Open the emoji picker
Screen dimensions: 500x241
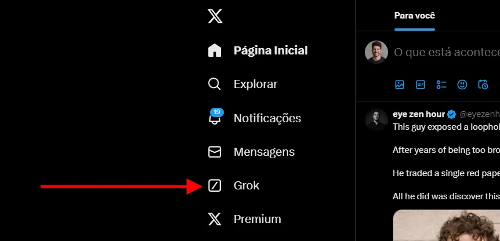(462, 85)
